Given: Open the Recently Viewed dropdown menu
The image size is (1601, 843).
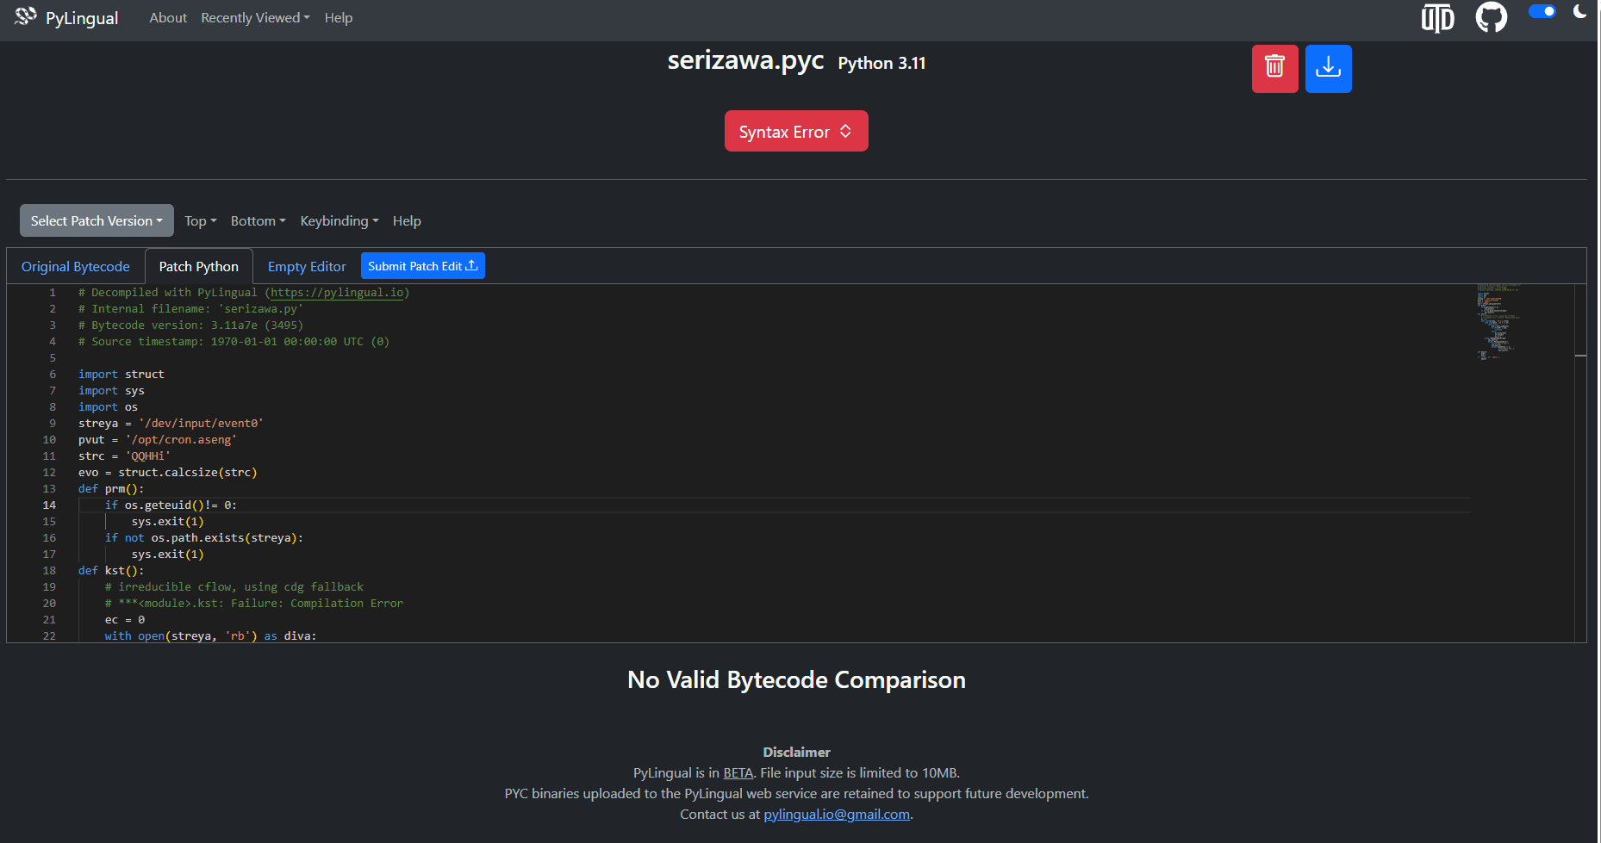Looking at the screenshot, I should (255, 18).
